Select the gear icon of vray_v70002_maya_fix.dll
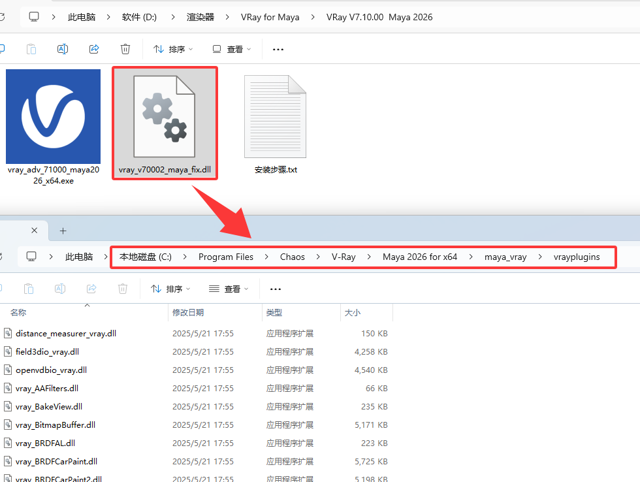 click(165, 116)
